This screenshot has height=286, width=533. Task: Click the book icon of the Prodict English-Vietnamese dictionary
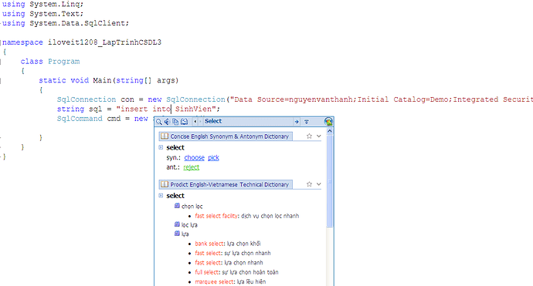[x=165, y=184]
